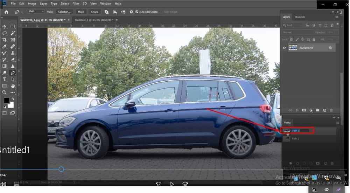350x193 pixels.
Task: Toggle screen mode icon in toolbox
Action: tap(13, 113)
